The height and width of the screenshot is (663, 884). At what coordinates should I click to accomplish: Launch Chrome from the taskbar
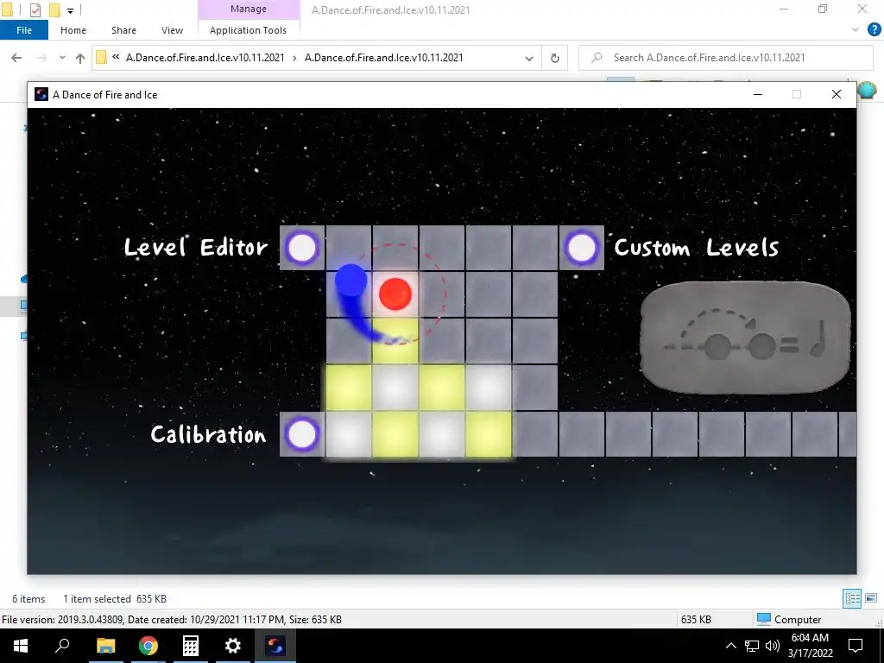point(148,646)
